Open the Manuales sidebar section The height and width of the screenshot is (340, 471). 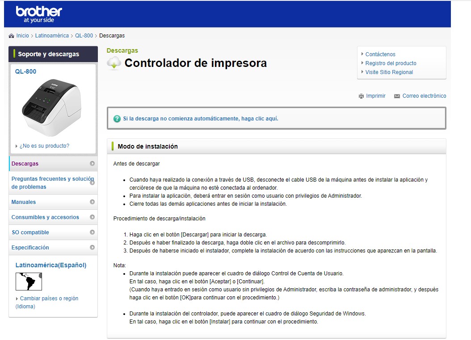pyautogui.click(x=53, y=202)
